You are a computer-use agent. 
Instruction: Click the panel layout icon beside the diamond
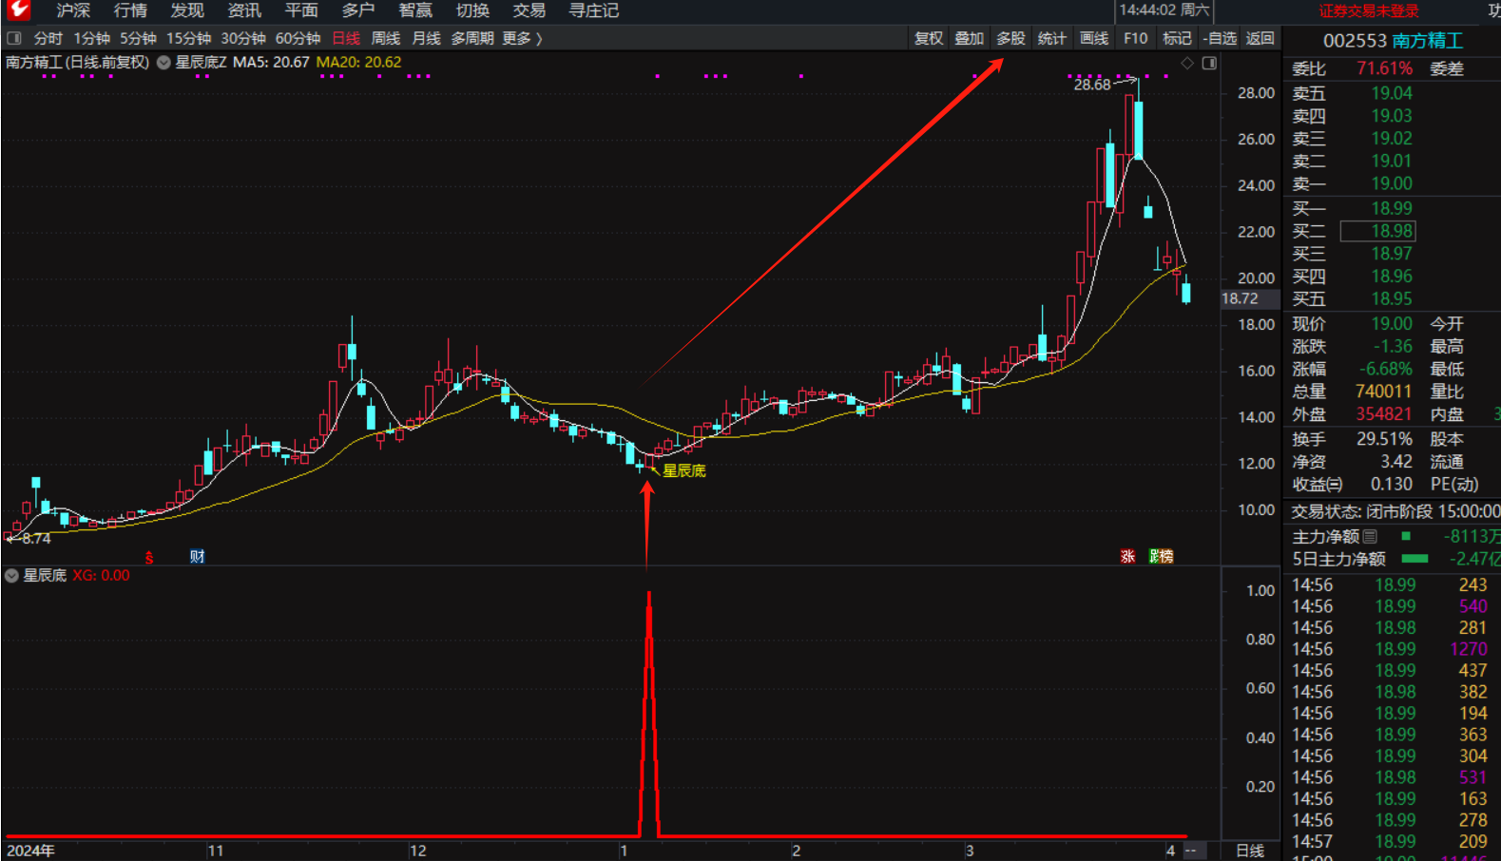(x=1209, y=63)
